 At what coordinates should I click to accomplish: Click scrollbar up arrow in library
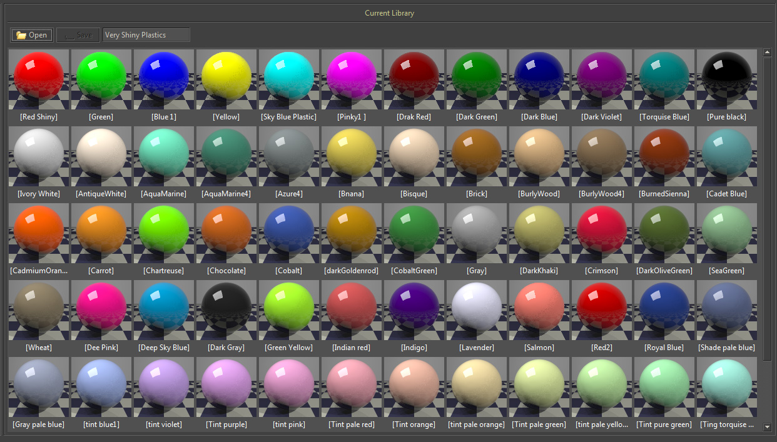[x=768, y=53]
